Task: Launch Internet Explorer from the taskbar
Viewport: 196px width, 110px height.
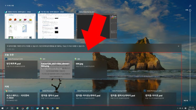Action: [x=27, y=108]
